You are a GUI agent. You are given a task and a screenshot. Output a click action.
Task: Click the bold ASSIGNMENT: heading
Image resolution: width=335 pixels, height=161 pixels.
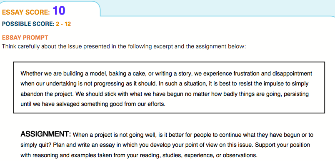pos(46,134)
